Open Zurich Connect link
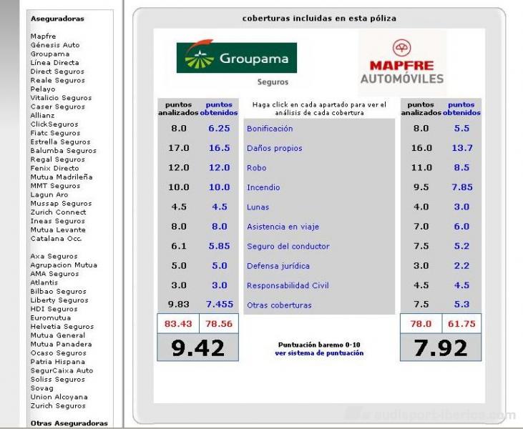The height and width of the screenshot is (429, 523). click(59, 212)
